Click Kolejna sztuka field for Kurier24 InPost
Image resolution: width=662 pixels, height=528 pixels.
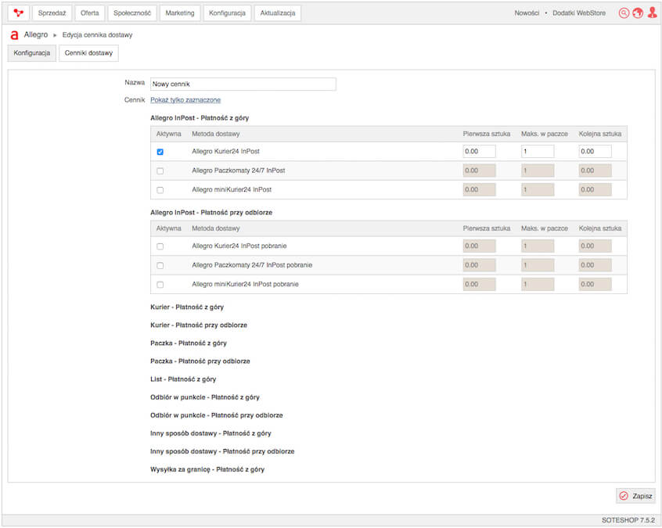point(595,152)
